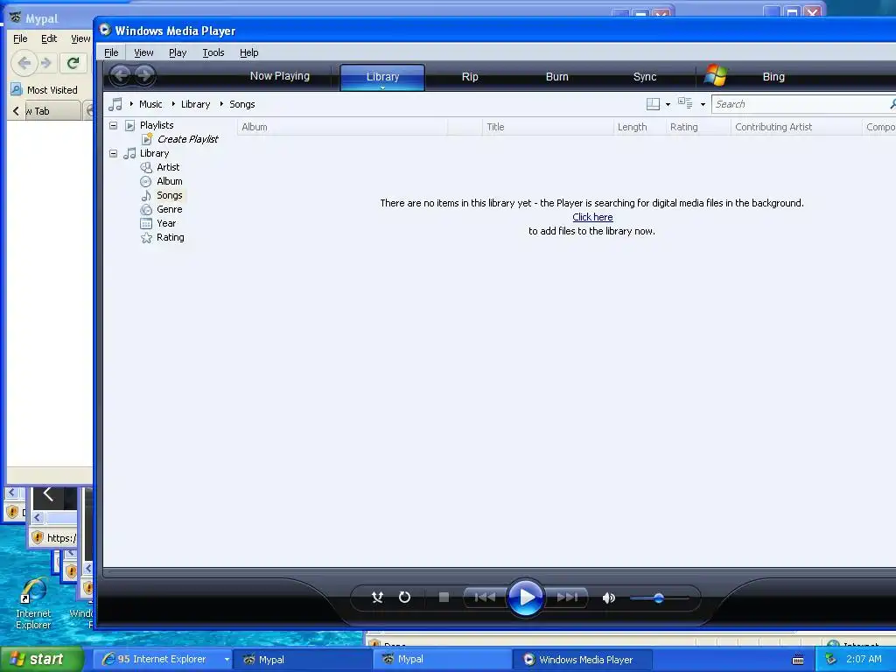Click Create Playlist in the tree
Viewport: 896px width, 672px height.
(x=187, y=139)
